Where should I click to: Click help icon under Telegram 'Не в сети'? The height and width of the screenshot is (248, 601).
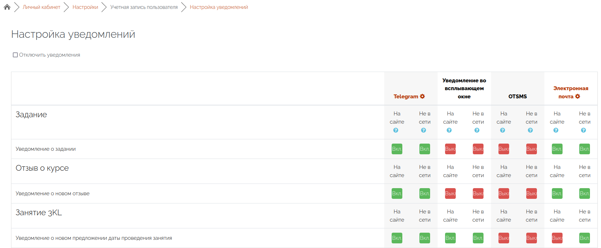pyautogui.click(x=423, y=130)
